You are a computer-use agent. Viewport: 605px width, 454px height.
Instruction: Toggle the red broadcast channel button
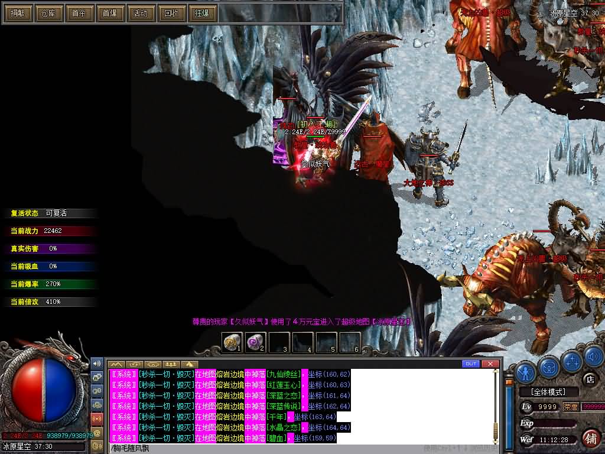97,419
